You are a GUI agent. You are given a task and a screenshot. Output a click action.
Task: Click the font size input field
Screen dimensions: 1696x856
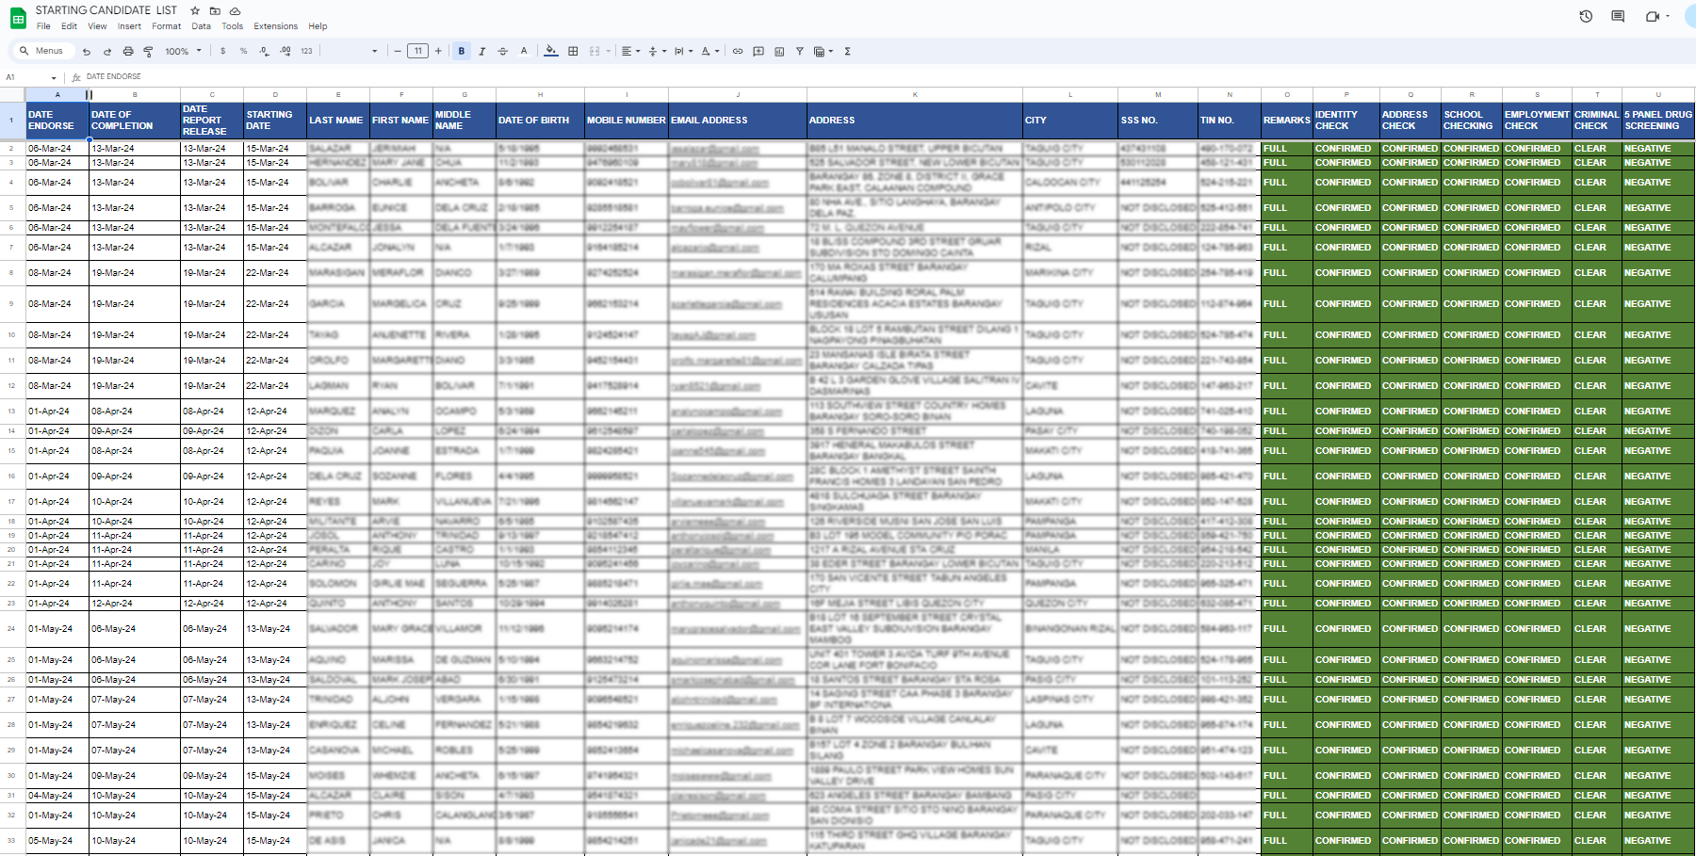(x=418, y=52)
